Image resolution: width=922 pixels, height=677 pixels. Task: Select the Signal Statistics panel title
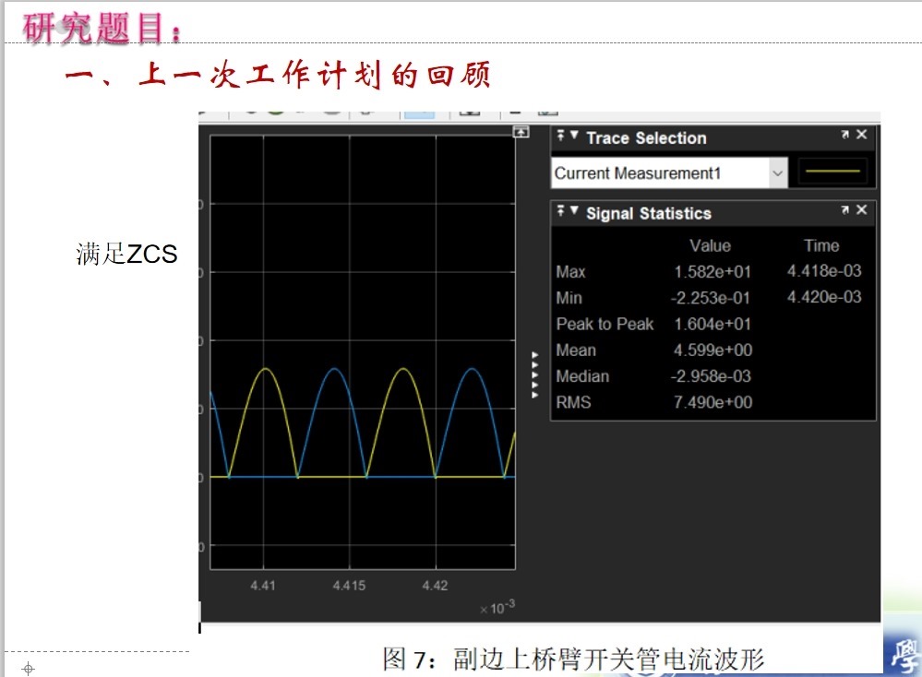(649, 213)
